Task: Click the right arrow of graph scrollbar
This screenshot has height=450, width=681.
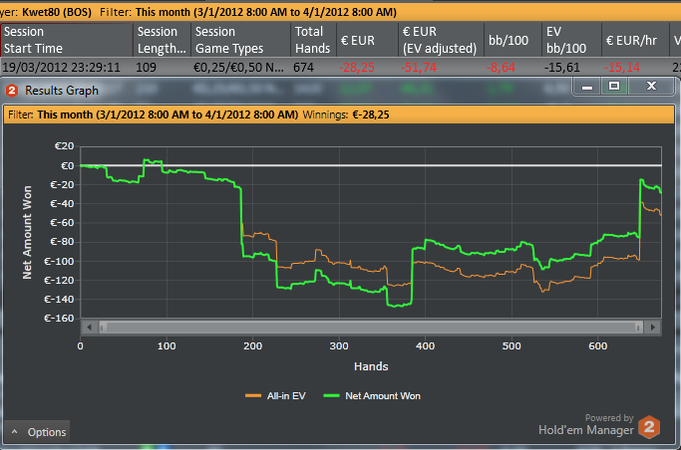Action: coord(653,328)
